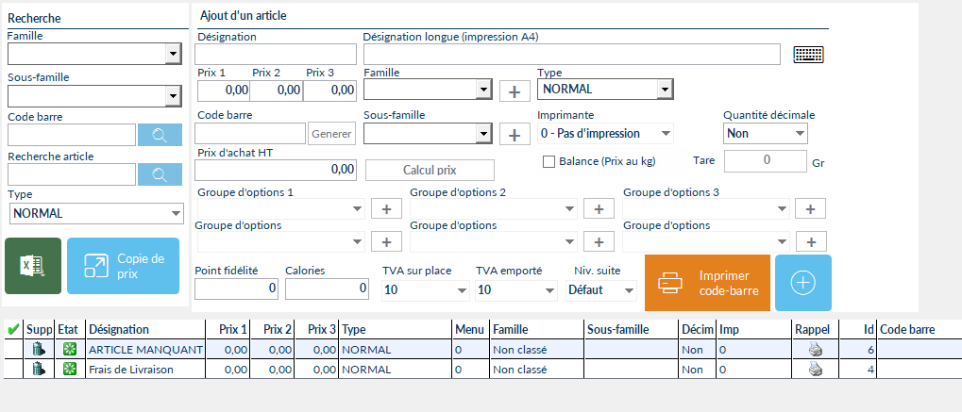Open the on-screen keyboard icon
The width and height of the screenshot is (962, 412).
pos(808,55)
